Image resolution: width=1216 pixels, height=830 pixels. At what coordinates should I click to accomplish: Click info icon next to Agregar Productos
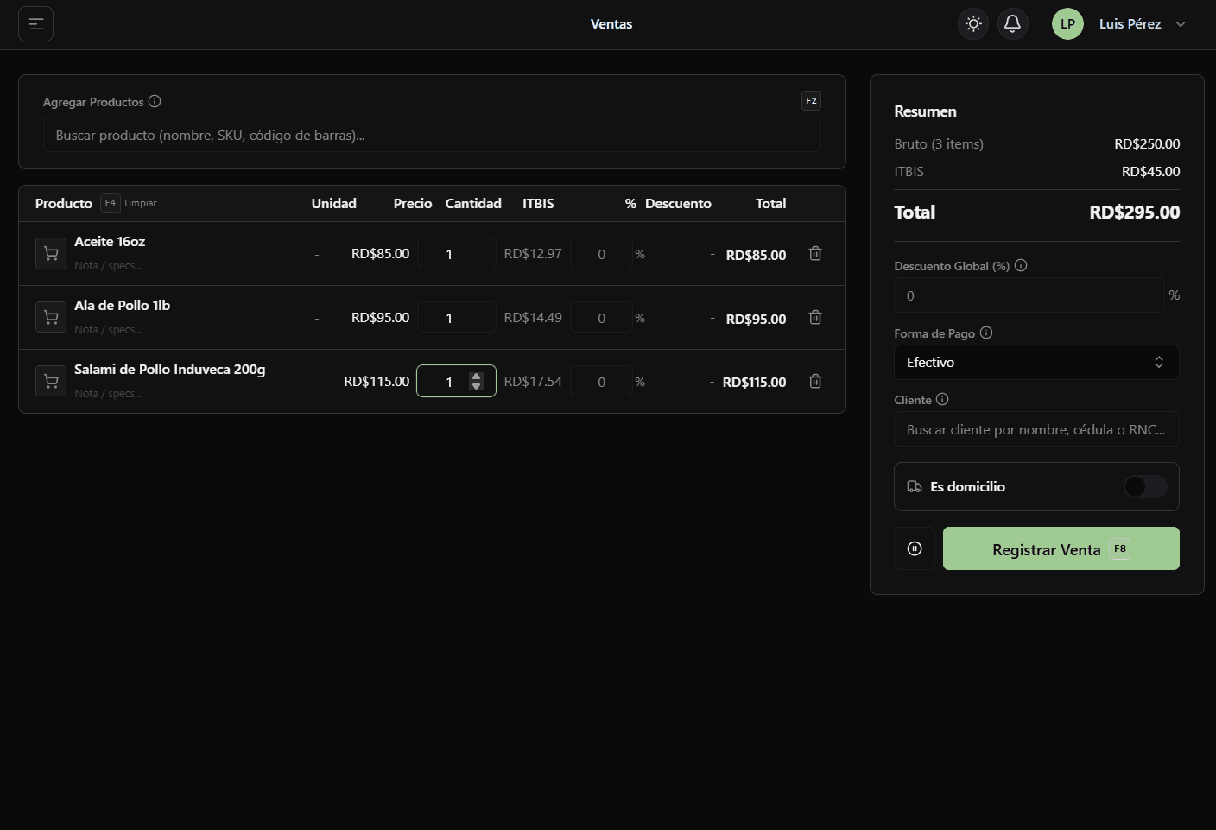155,101
